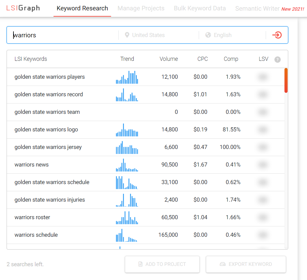Click the red search submit arrow icon

click(x=277, y=35)
